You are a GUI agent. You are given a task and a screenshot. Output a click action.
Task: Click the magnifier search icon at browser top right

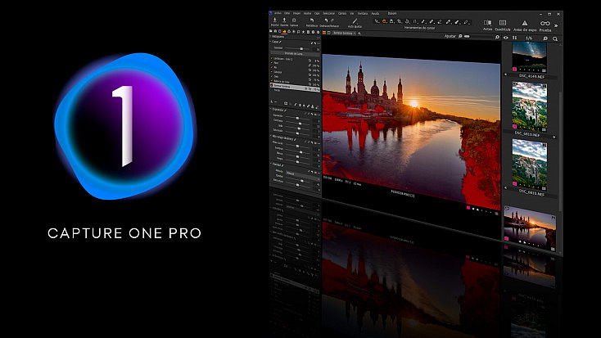click(555, 38)
